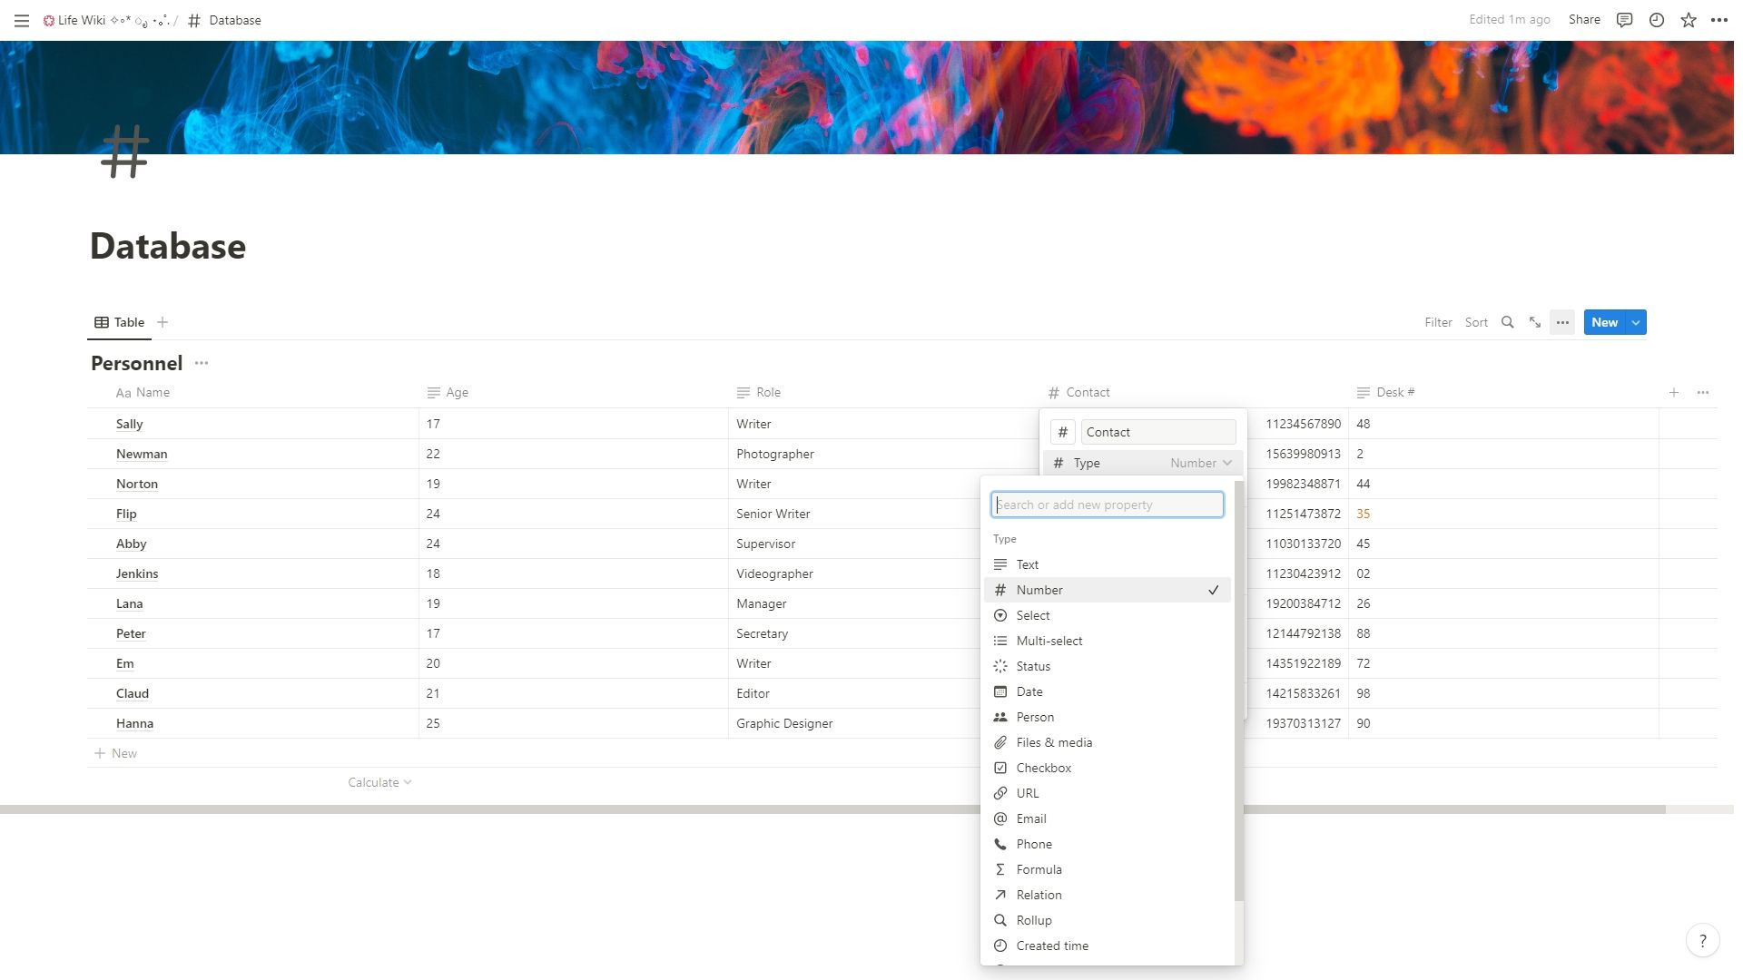The width and height of the screenshot is (1743, 980).
Task: Click the Contact field name input
Action: pos(1158,432)
